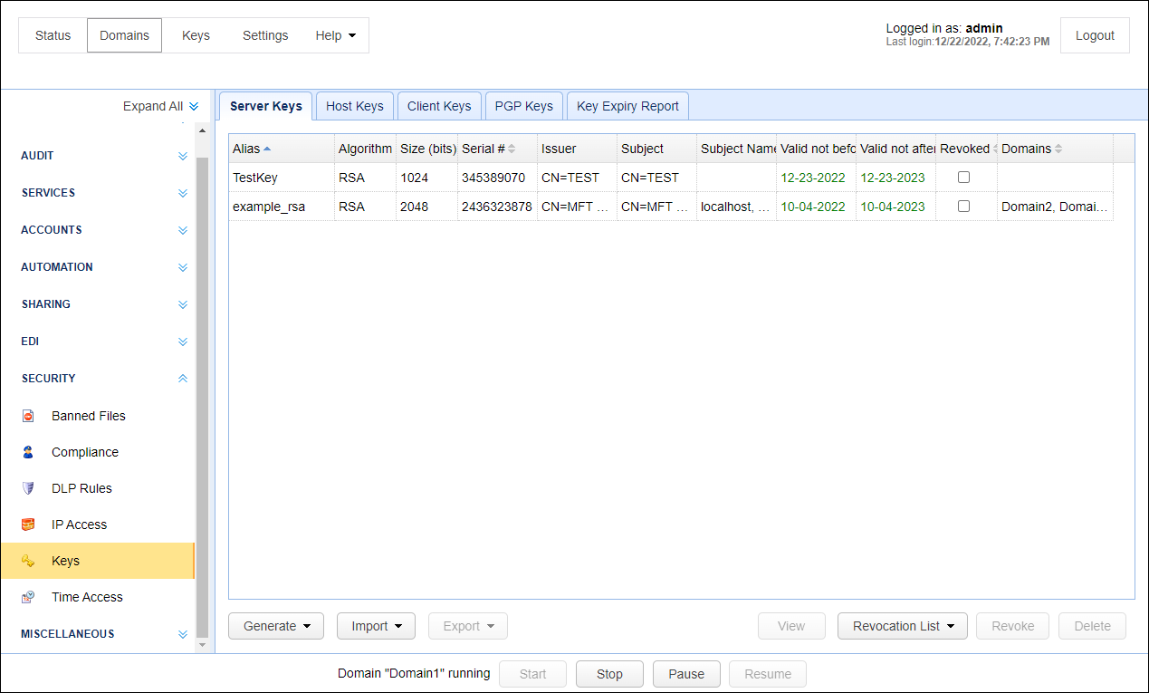This screenshot has width=1149, height=693.
Task: Expand the SHARING section
Action: (x=183, y=304)
